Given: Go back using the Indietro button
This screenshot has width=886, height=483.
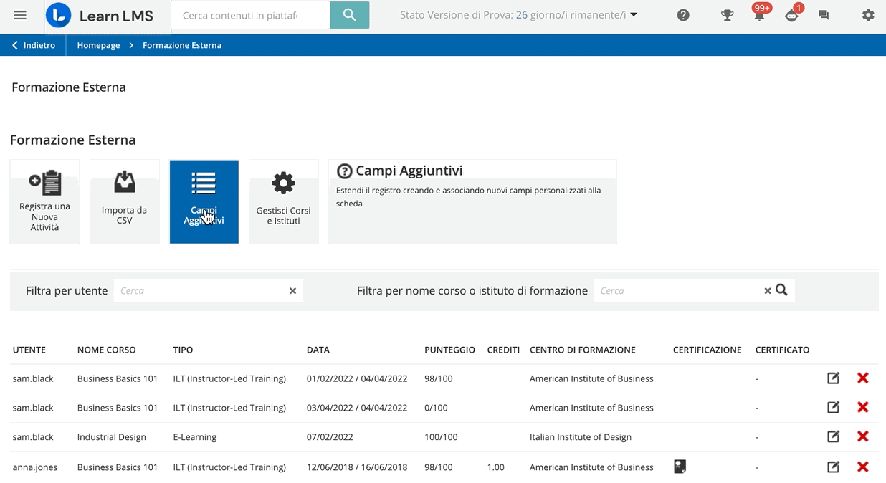Looking at the screenshot, I should click(x=33, y=45).
